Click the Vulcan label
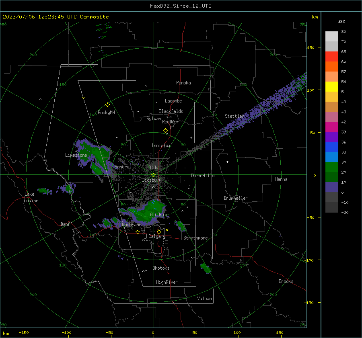The image size is (362, 338). click(x=205, y=299)
